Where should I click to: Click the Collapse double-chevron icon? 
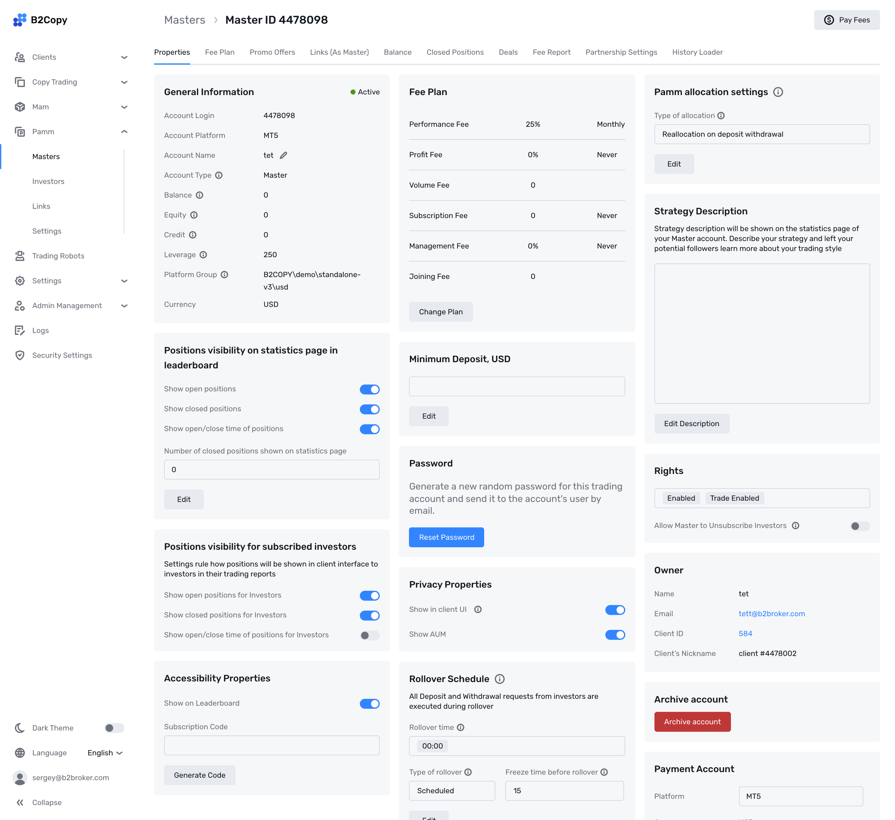point(20,803)
